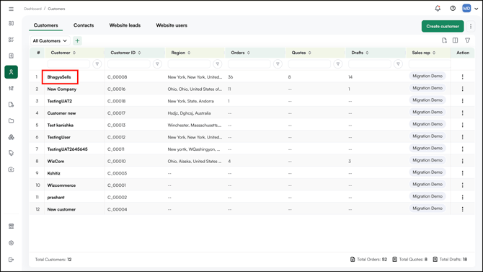Open the gear settings sidebar icon
The height and width of the screenshot is (272, 483).
coord(11,243)
